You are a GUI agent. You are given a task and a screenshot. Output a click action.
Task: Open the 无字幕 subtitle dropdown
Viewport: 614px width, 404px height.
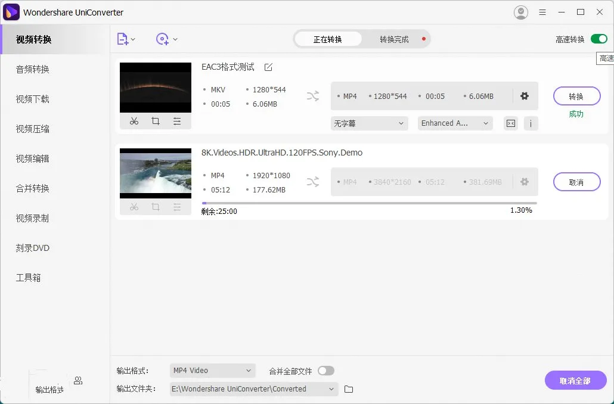(369, 123)
